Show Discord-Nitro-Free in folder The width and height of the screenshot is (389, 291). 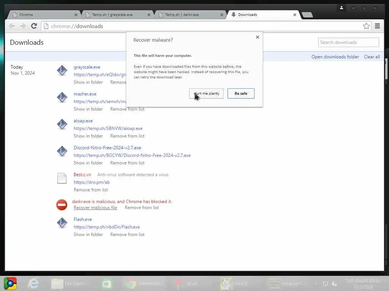tap(88, 163)
